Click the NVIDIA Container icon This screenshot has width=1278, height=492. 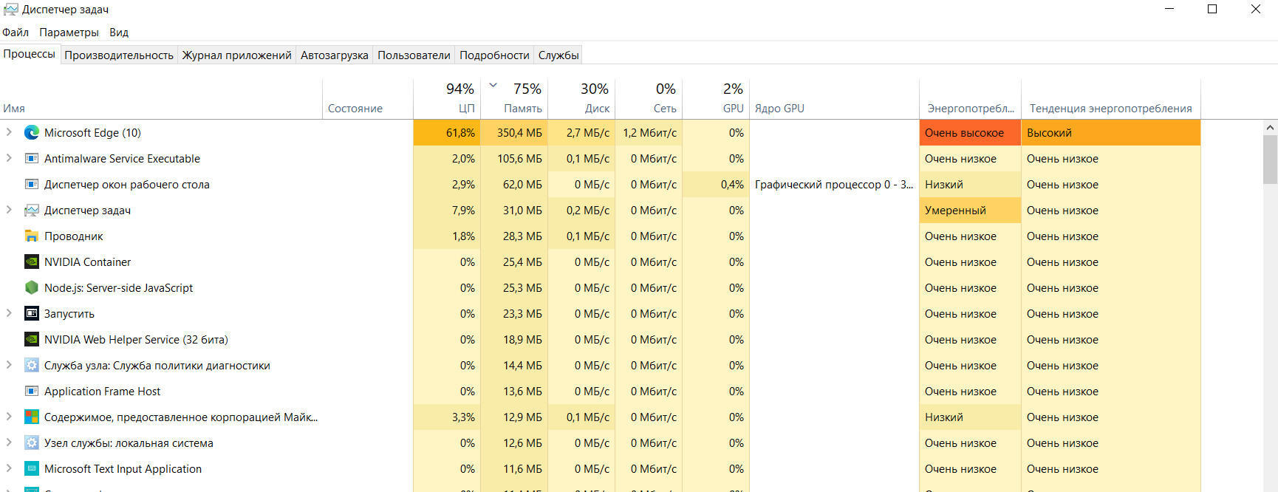tap(32, 262)
